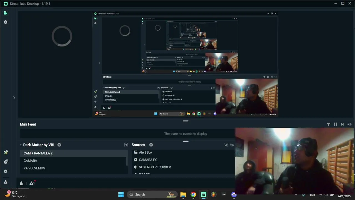The width and height of the screenshot is (355, 200).
Task: Pause the Mini Feed alert queue
Action: pos(335,124)
